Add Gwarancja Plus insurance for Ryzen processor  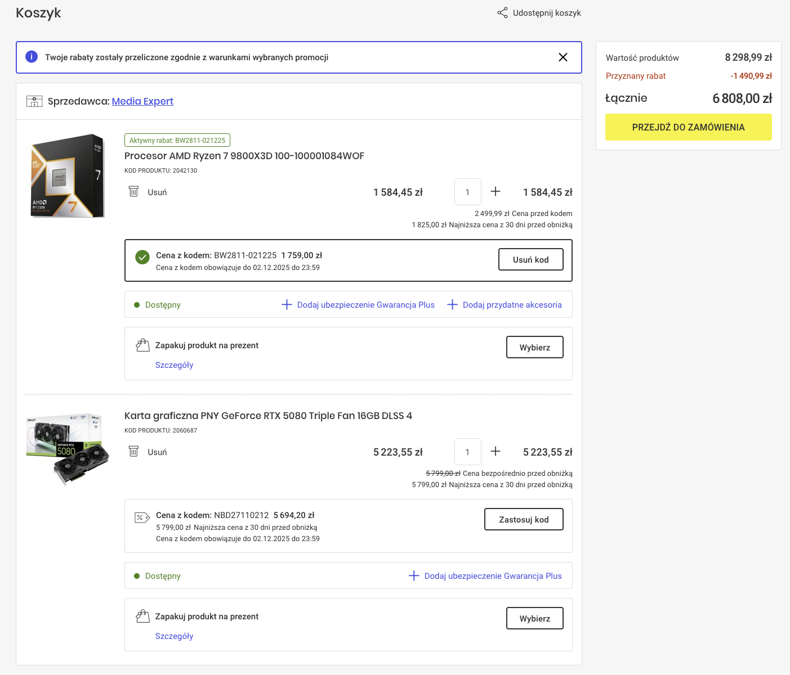click(359, 305)
